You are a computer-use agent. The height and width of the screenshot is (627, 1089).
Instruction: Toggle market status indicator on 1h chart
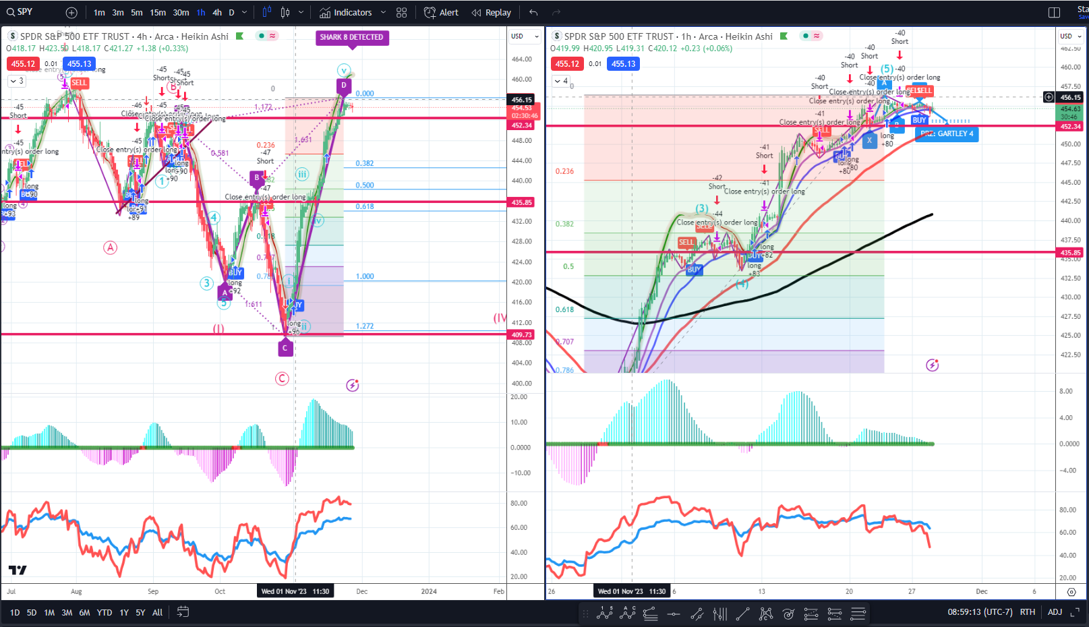click(811, 36)
